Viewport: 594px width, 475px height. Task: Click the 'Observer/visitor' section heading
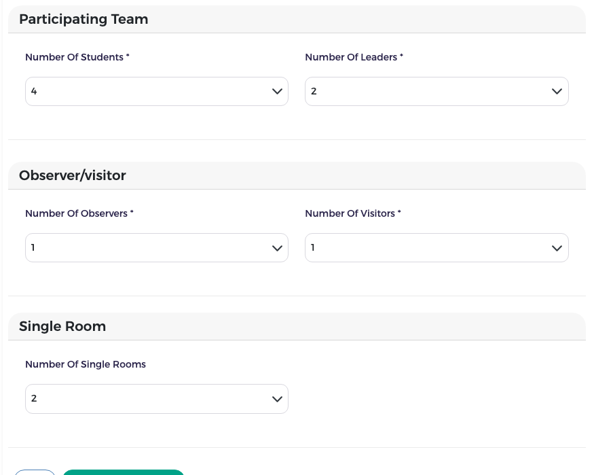(x=73, y=175)
